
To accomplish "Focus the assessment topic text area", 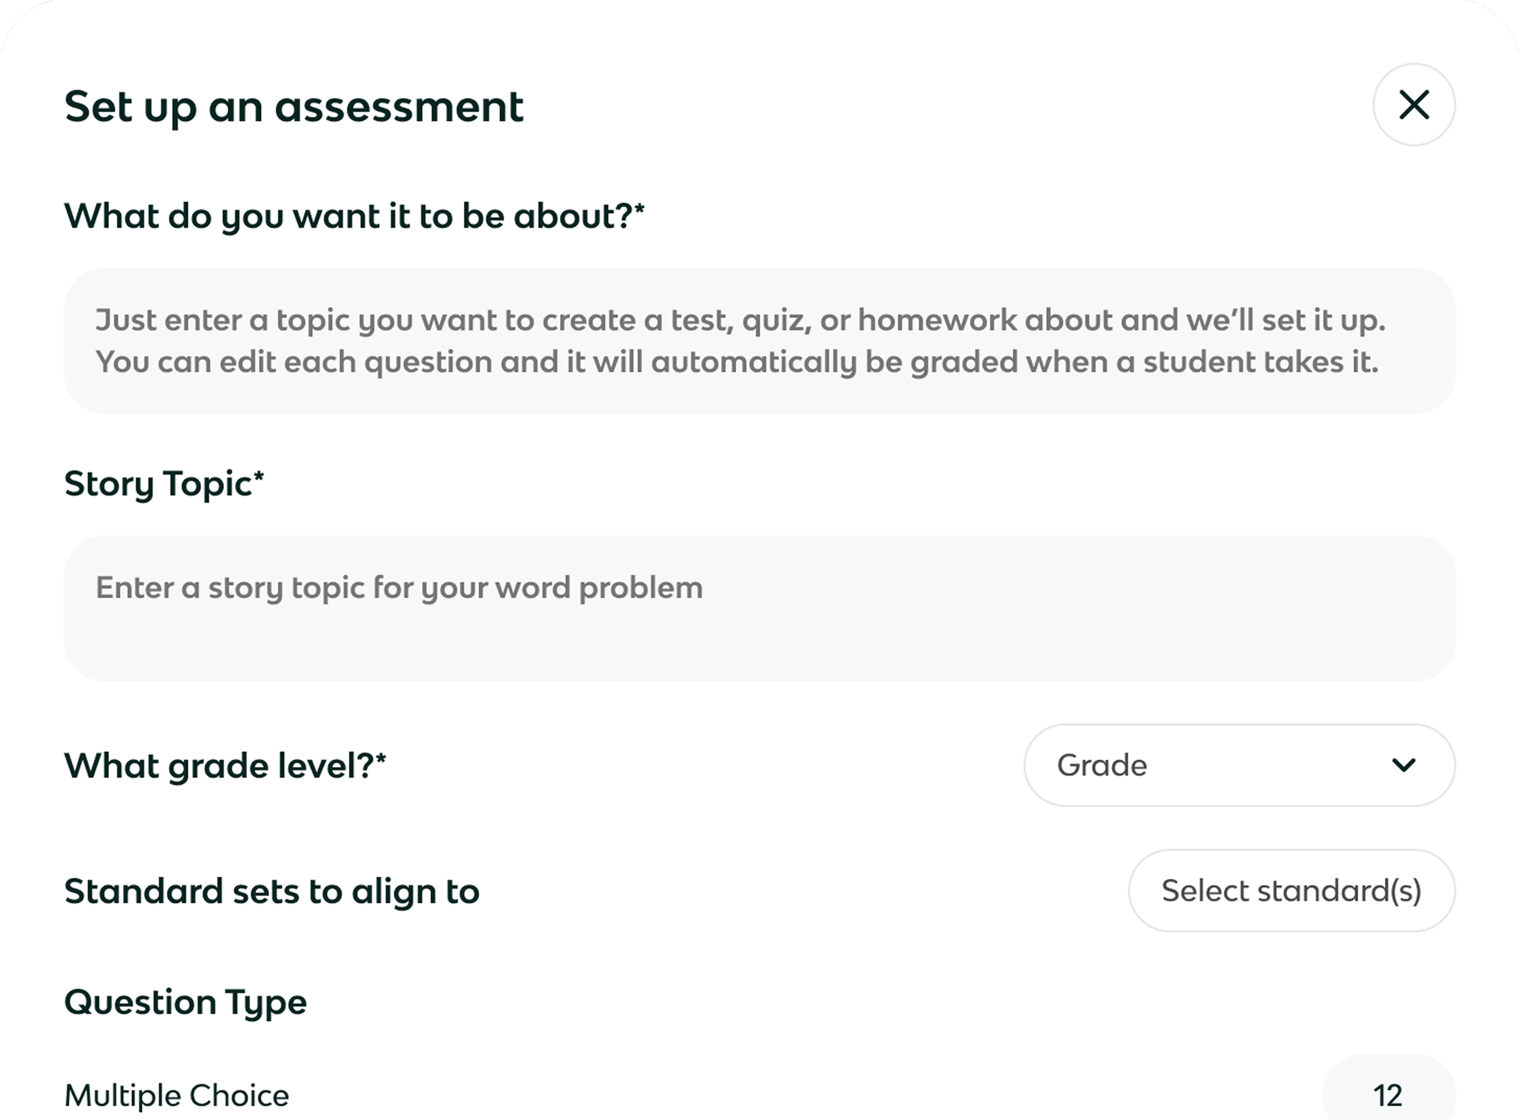I will tap(759, 341).
